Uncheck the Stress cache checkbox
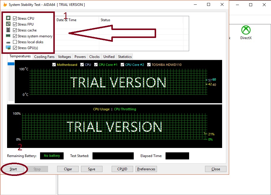 (15, 30)
